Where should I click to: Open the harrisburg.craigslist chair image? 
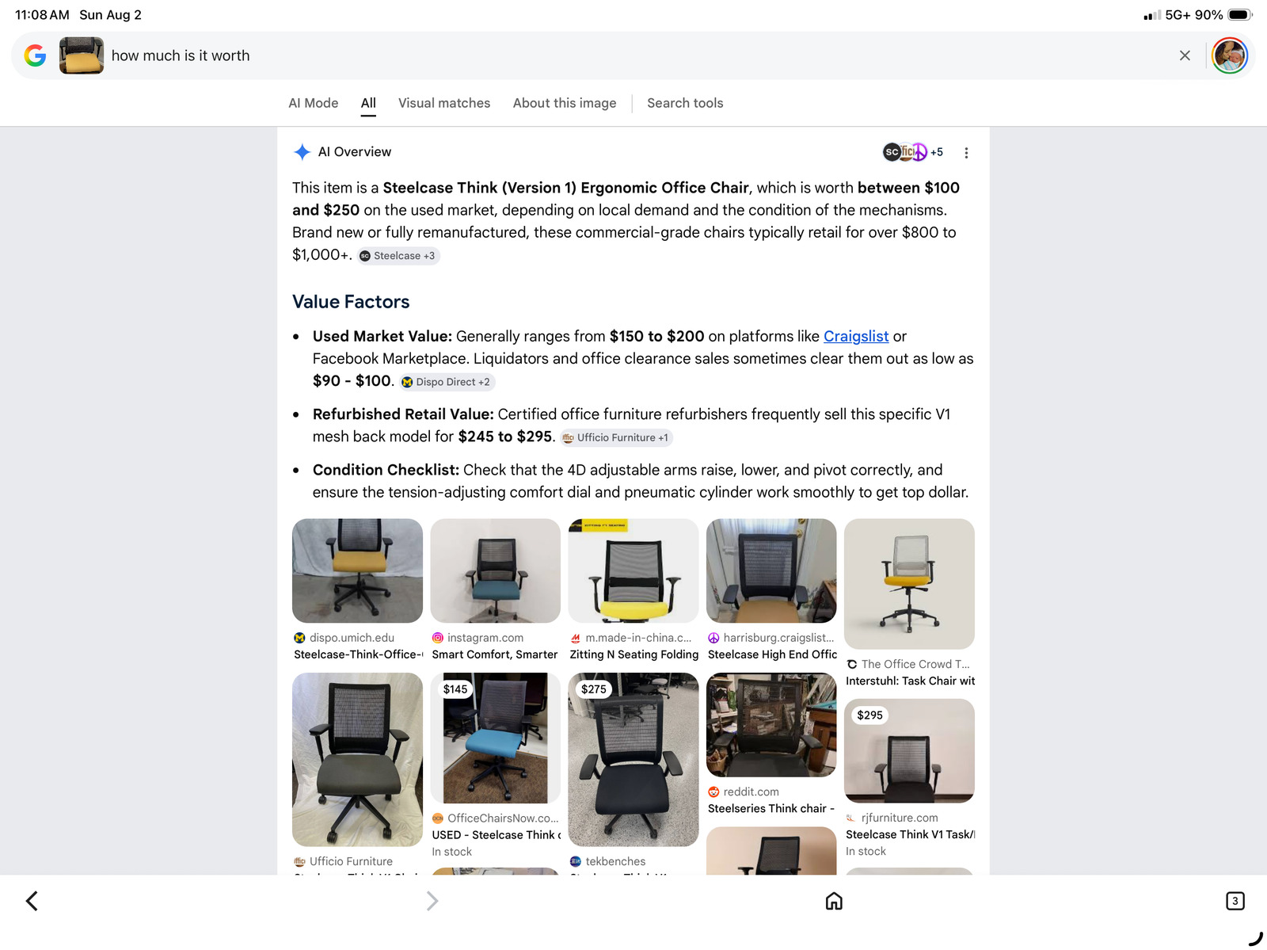[771, 570]
